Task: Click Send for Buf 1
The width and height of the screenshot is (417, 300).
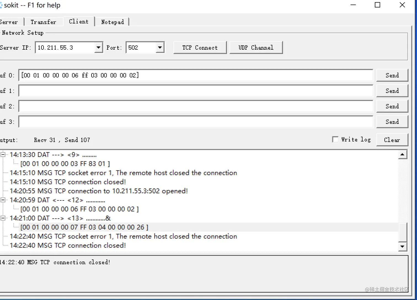Action: [x=392, y=91]
